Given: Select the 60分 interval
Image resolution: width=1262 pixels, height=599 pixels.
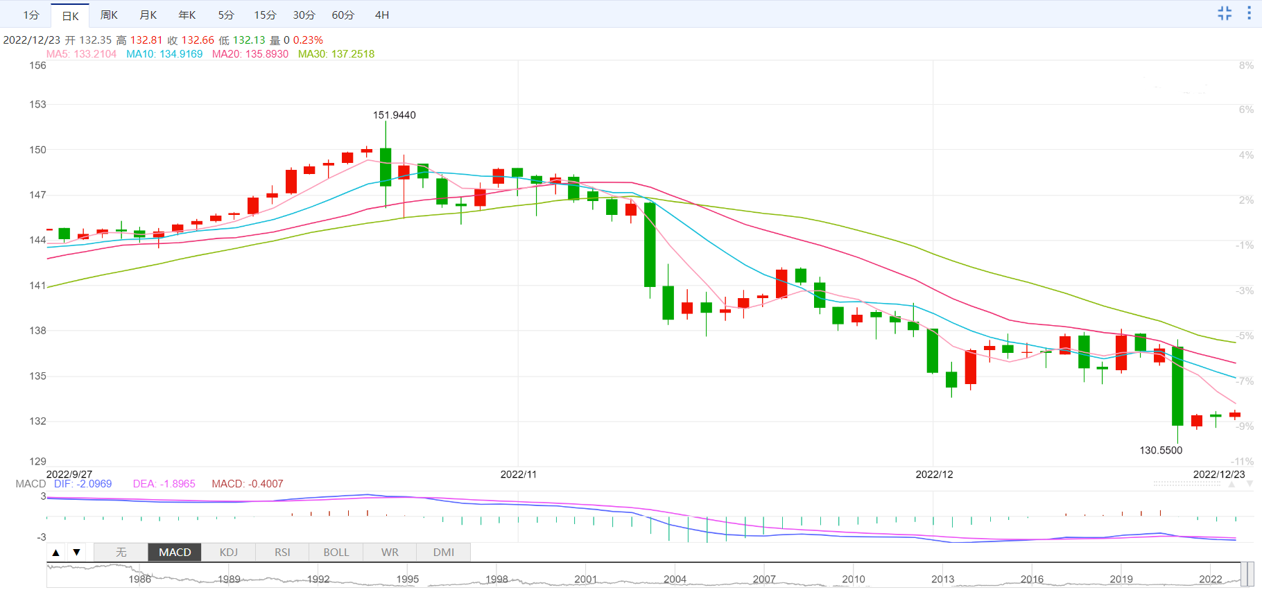Looking at the screenshot, I should coord(343,15).
